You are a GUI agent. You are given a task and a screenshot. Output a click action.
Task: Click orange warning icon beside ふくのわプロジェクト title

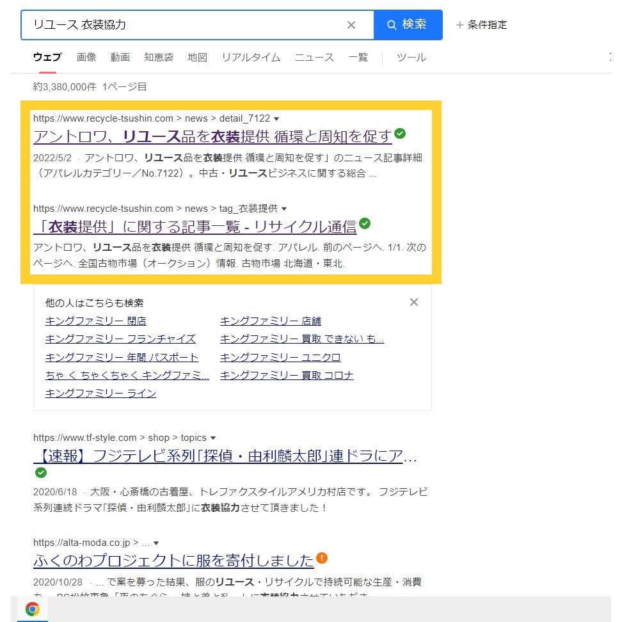click(322, 558)
